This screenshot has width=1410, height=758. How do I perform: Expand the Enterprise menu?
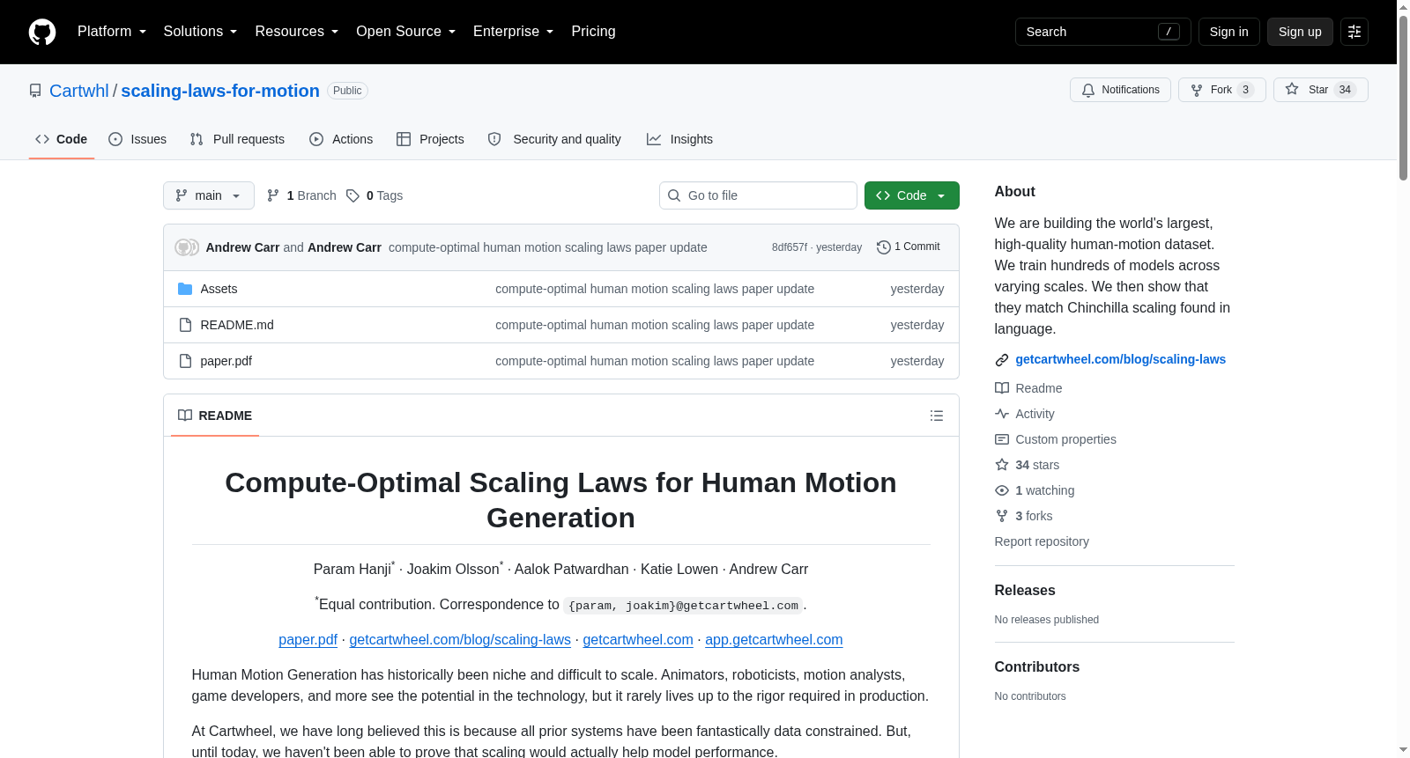click(514, 32)
